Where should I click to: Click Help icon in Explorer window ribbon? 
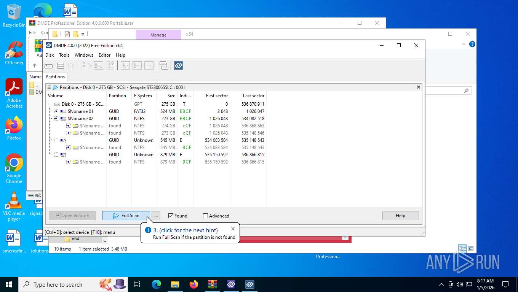[x=472, y=44]
